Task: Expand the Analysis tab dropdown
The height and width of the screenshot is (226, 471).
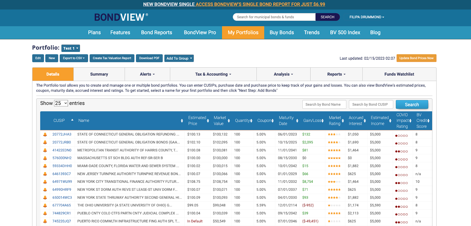Action: click(283, 74)
